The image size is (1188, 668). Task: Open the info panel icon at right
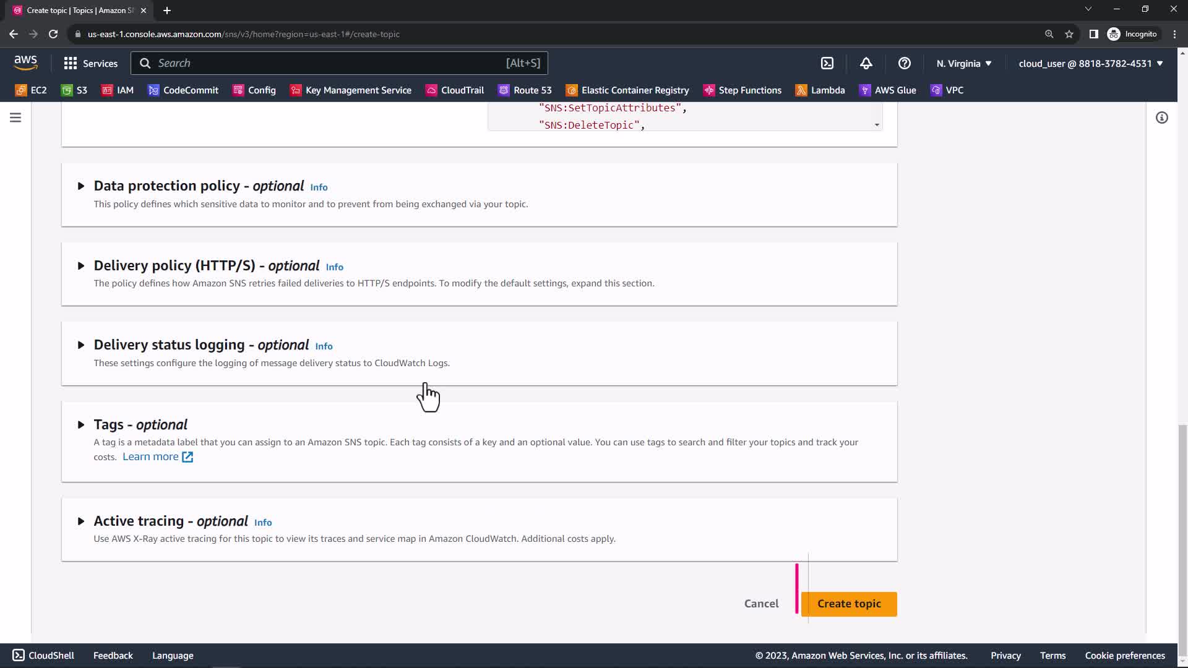tap(1161, 118)
